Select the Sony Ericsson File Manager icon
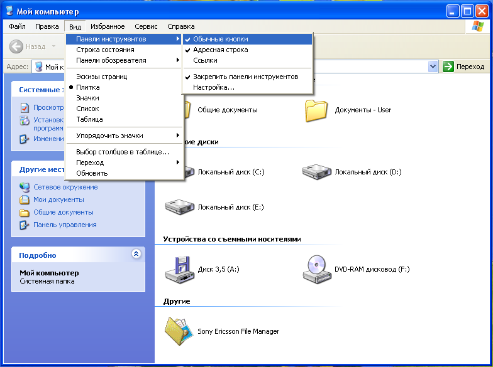493x367 pixels. [179, 331]
